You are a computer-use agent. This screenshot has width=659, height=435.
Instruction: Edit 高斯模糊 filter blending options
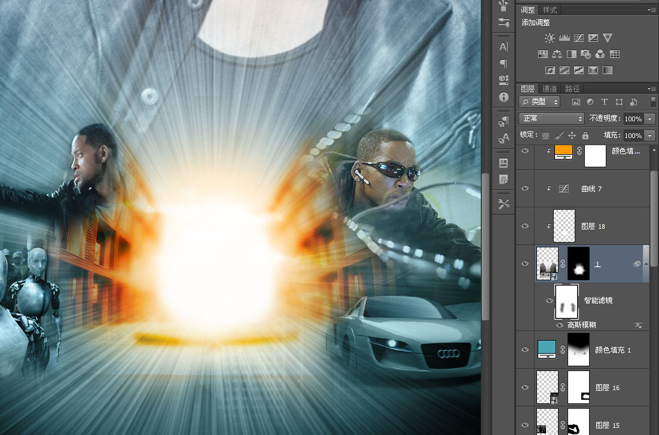coord(639,326)
